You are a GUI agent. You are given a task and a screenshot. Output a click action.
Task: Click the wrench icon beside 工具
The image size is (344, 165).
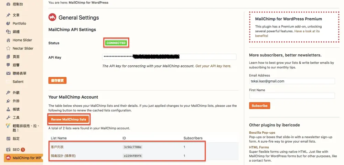pyautogui.click(x=8, y=118)
